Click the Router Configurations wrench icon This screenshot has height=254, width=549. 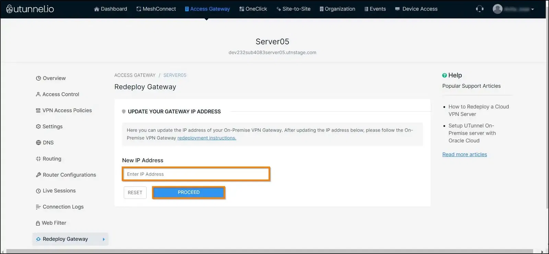coord(38,175)
